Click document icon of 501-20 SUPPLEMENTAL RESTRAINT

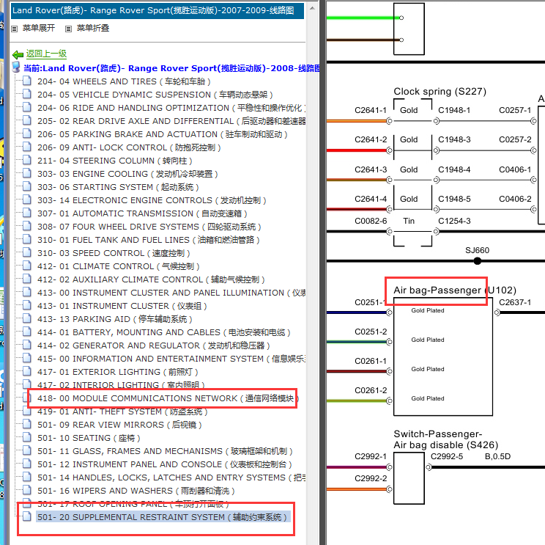[x=27, y=517]
